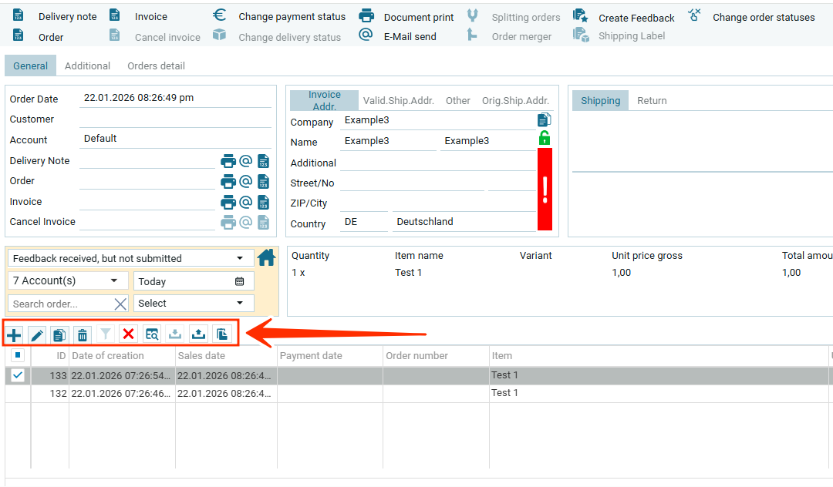This screenshot has height=487, width=833.
Task: Select the checkbox cell of order 132
Action: tap(18, 393)
